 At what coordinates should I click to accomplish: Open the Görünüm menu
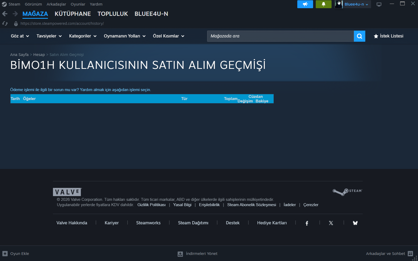[x=33, y=4]
